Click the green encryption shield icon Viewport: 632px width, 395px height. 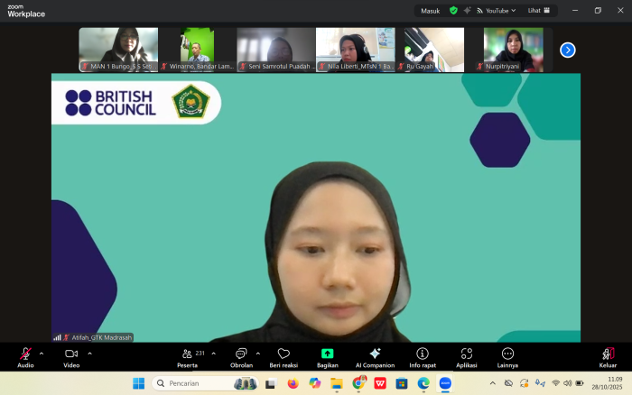click(453, 11)
